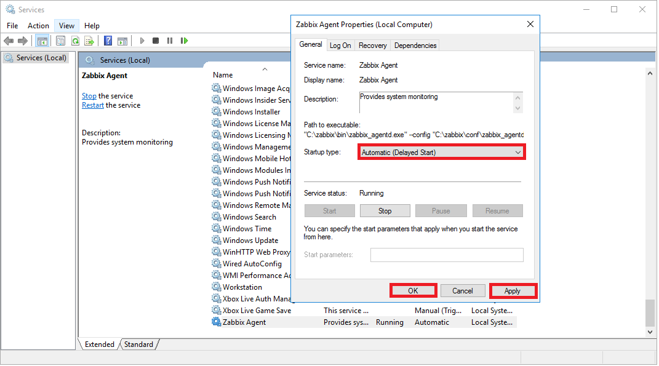
Task: Click the Restart Service icon in the toolbar
Action: point(184,41)
